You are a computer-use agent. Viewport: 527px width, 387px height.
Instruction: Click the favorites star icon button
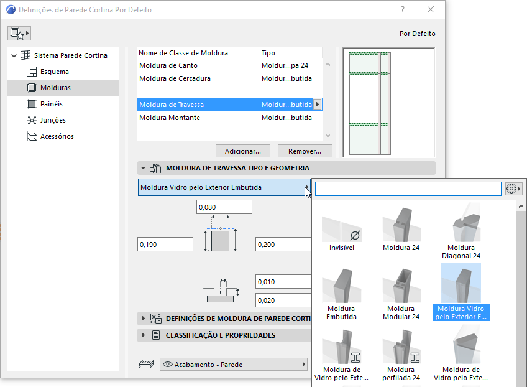click(19, 33)
